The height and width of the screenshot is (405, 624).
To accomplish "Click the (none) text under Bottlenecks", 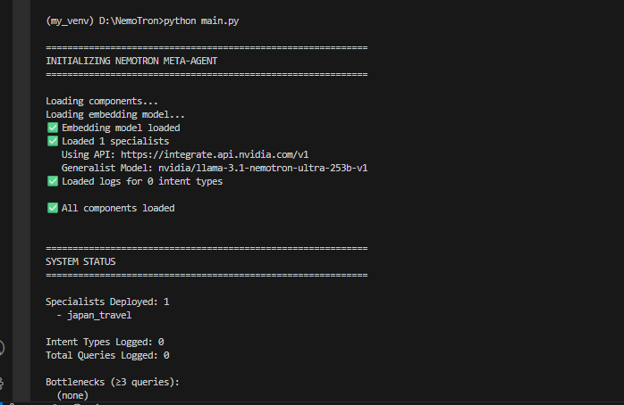I will click(72, 395).
